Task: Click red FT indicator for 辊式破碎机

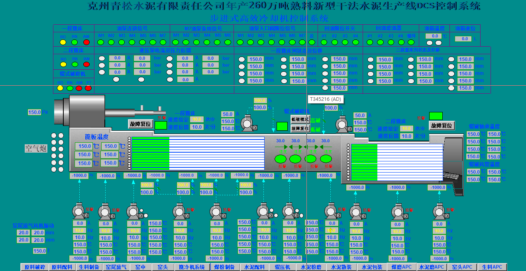Action: click(x=88, y=88)
